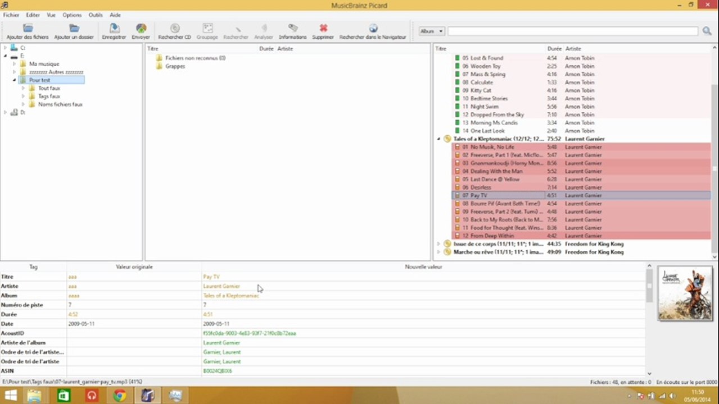This screenshot has width=719, height=404.
Task: Open the Options menu
Action: tap(72, 15)
